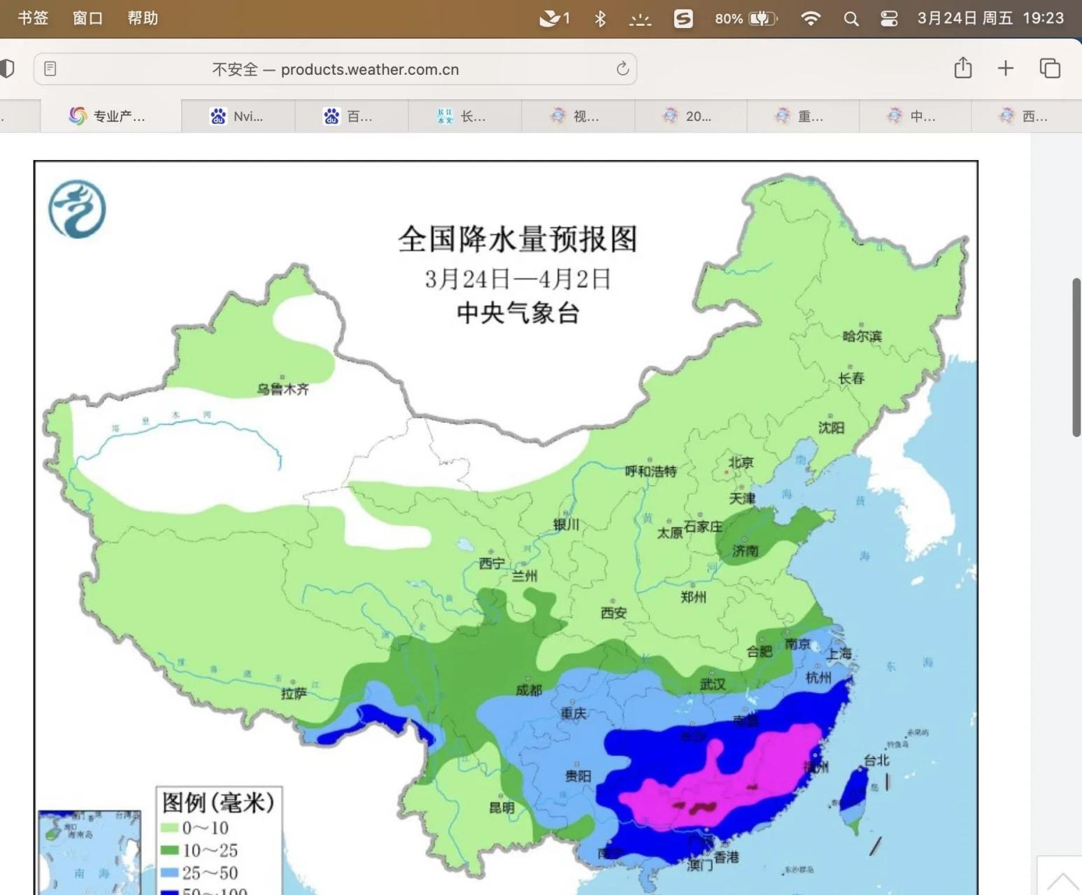Click the South China Sea inset map
The image size is (1082, 895).
[90, 852]
